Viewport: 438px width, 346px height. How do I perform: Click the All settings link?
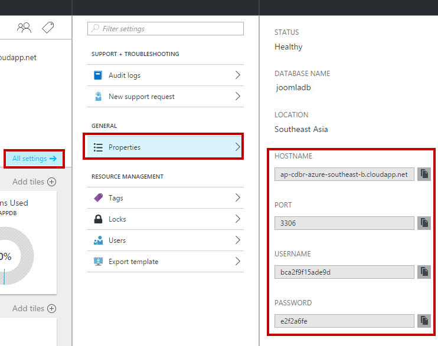[x=34, y=159]
